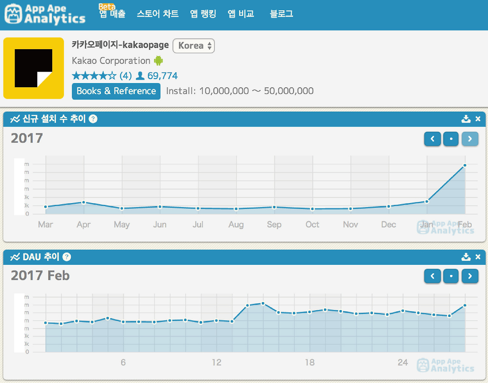Click the Kakao Corporation developer name
The height and width of the screenshot is (383, 488).
[111, 61]
